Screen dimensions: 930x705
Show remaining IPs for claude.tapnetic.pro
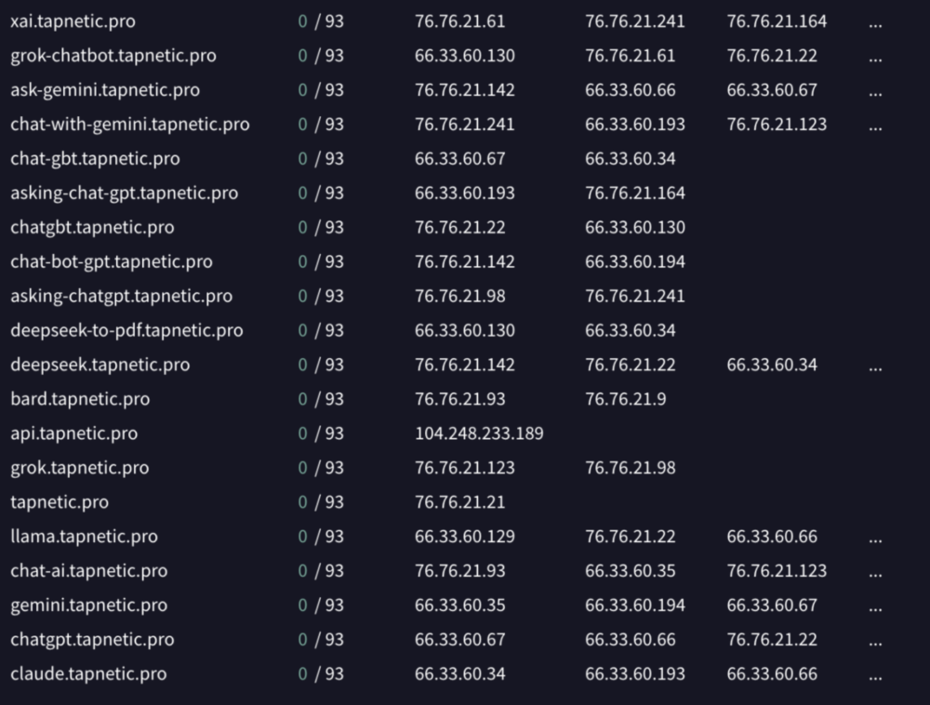point(874,676)
